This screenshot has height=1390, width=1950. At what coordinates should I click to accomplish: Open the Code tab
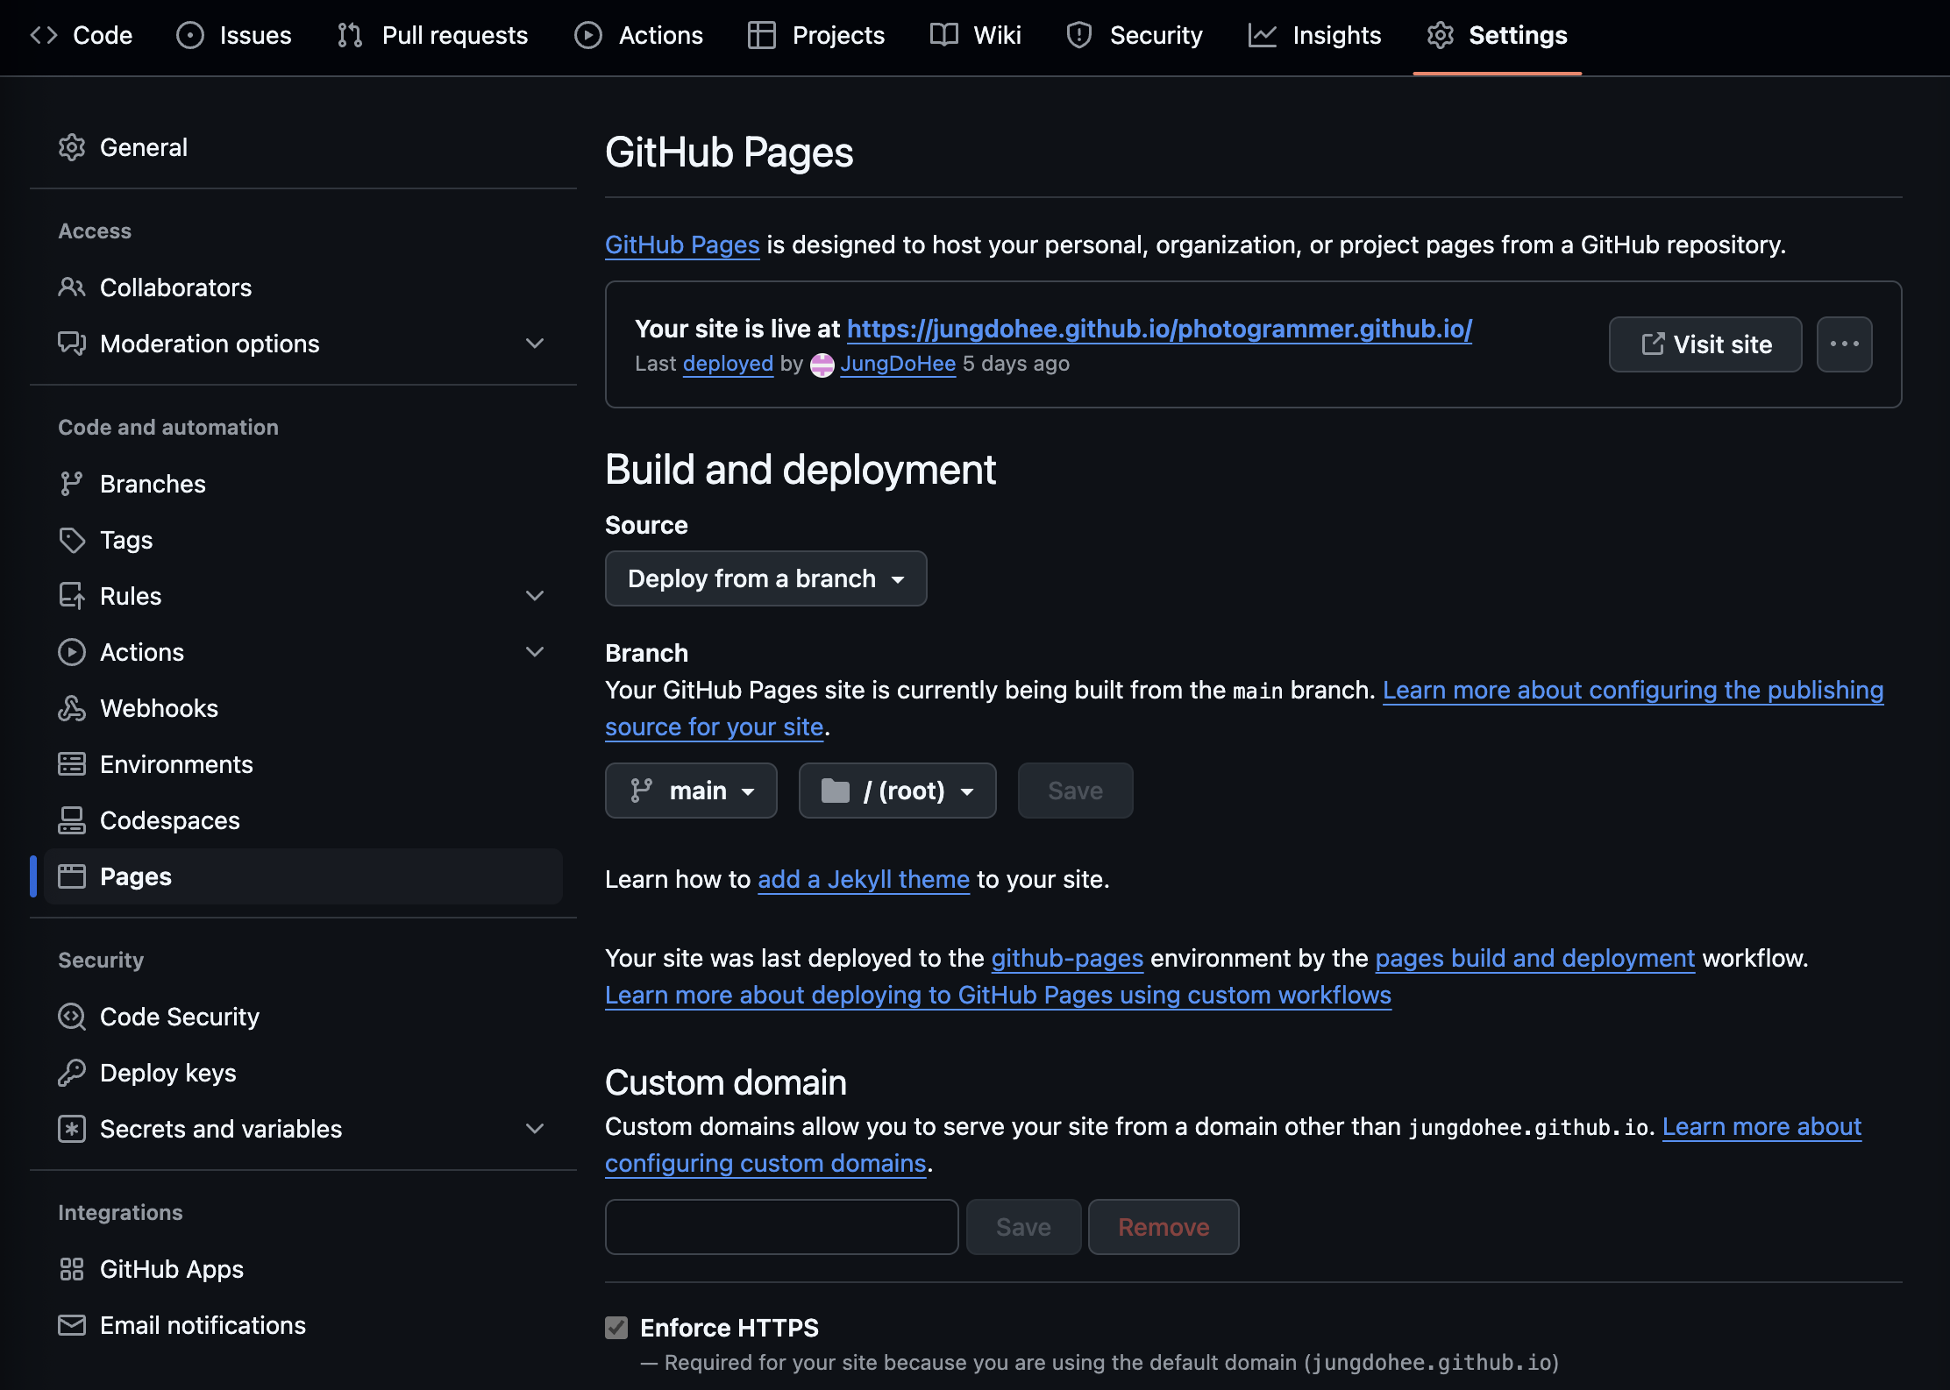[82, 35]
